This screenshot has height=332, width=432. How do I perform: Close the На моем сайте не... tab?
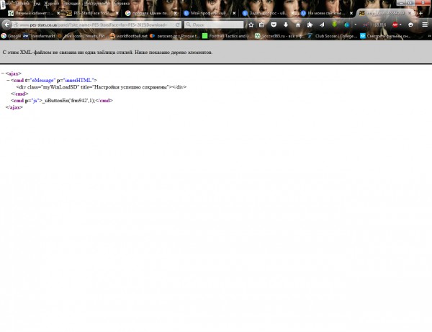[351, 13]
